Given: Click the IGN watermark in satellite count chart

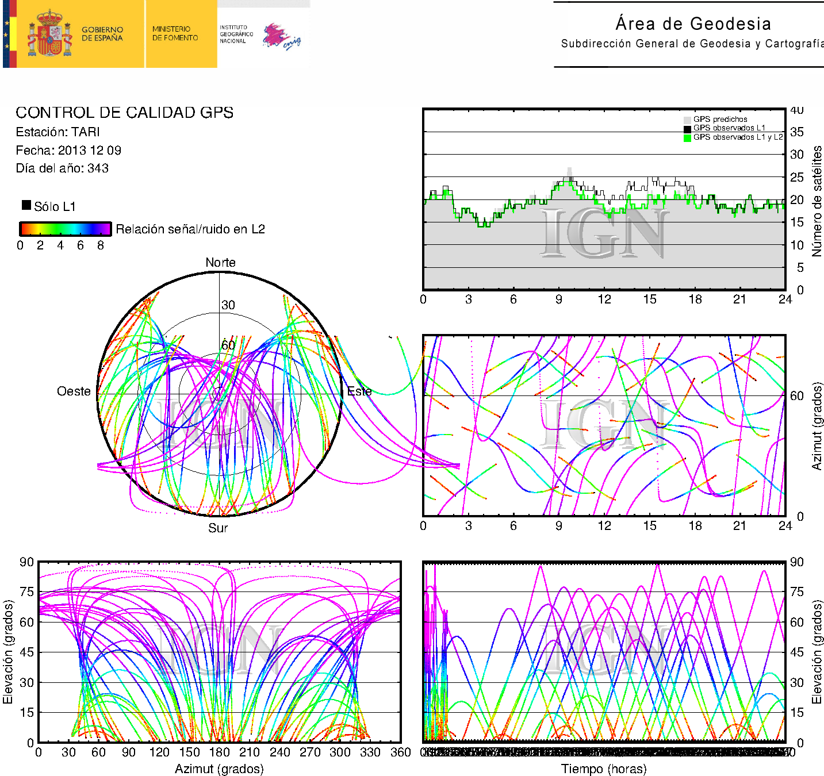Looking at the screenshot, I should coord(604,233).
